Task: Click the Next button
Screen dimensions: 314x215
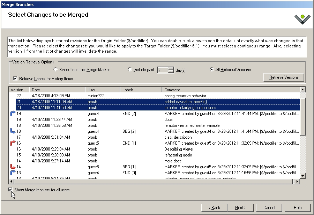Action: (x=240, y=208)
